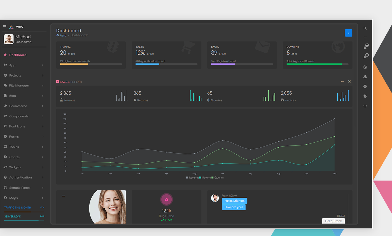392x236 pixels.
Task: Open Ecommerce menu item
Action: point(23,106)
